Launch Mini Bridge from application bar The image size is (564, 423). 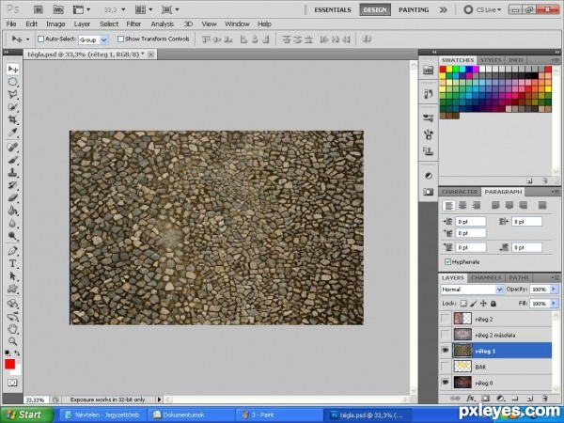click(x=58, y=9)
